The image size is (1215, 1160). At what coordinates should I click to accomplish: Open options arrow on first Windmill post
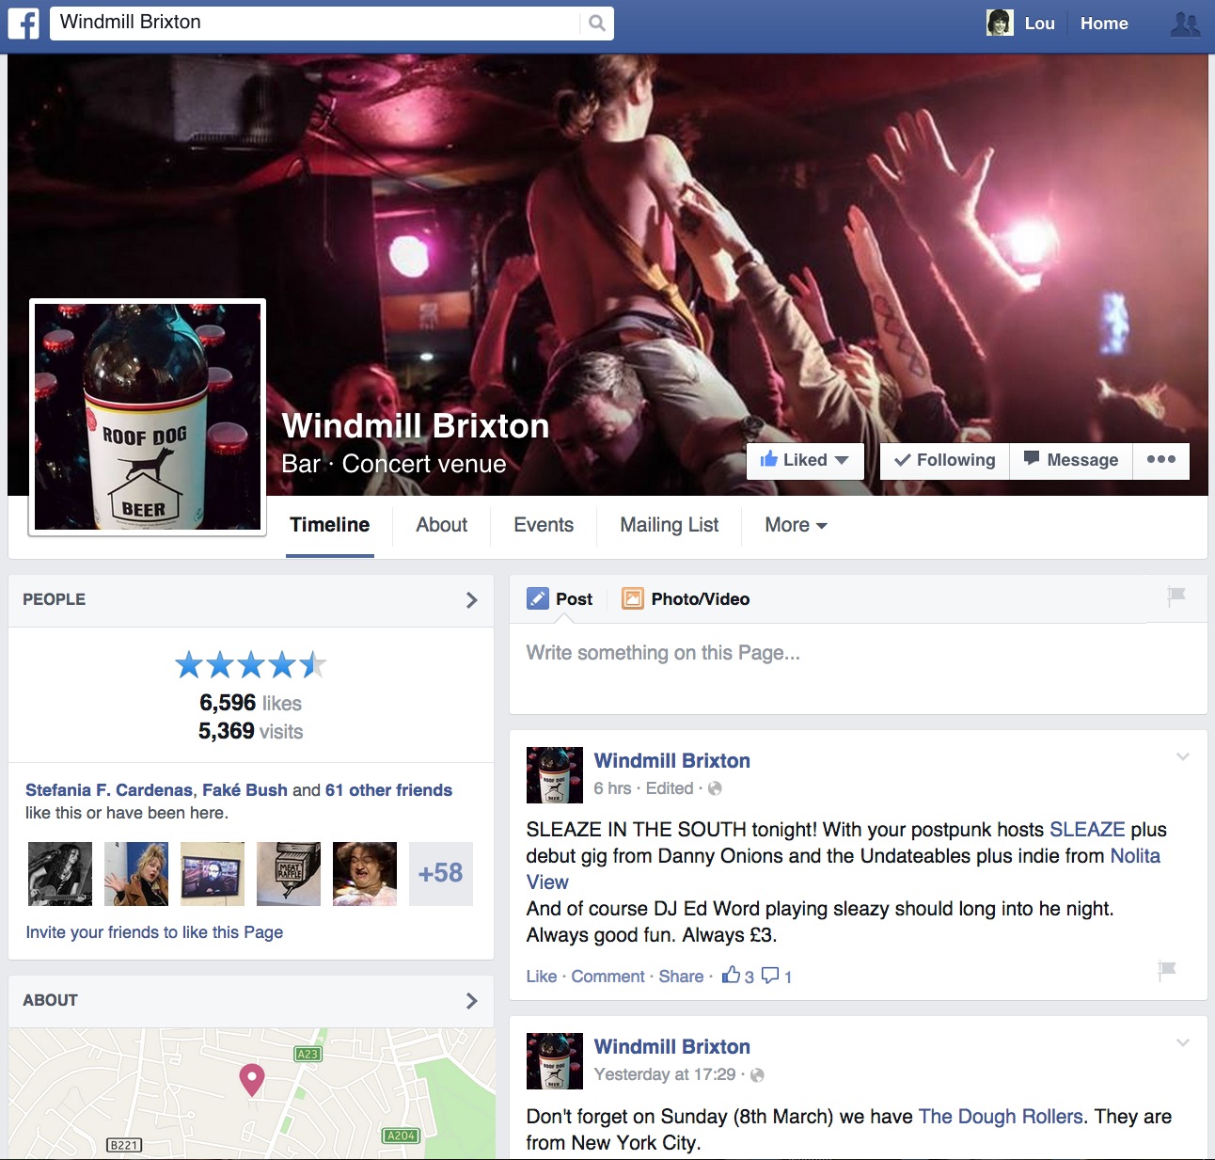[x=1182, y=756]
